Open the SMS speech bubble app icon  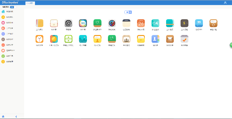point(83,23)
